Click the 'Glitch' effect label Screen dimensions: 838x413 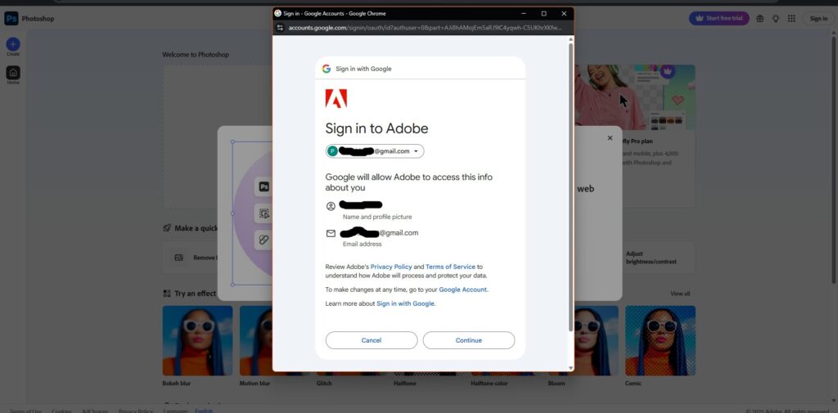coord(324,383)
